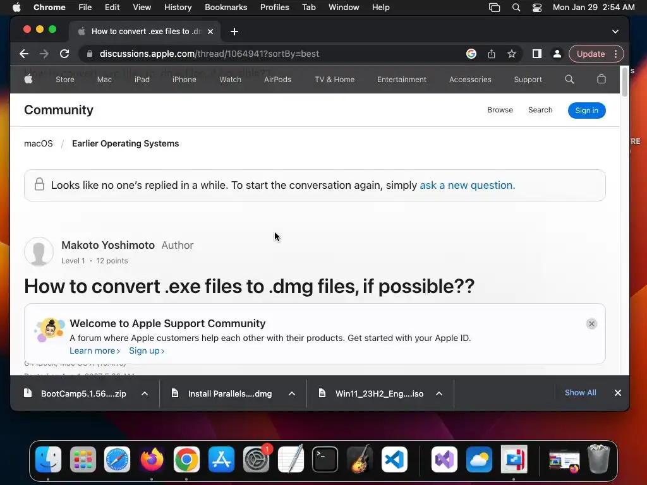This screenshot has height=485, width=647.
Task: Dismiss the Welcome to Apple Support Community banner
Action: point(591,324)
